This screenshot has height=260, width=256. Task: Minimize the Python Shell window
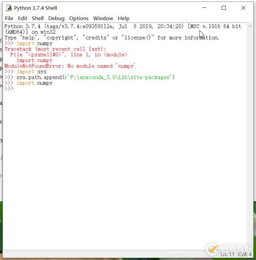coord(205,8)
